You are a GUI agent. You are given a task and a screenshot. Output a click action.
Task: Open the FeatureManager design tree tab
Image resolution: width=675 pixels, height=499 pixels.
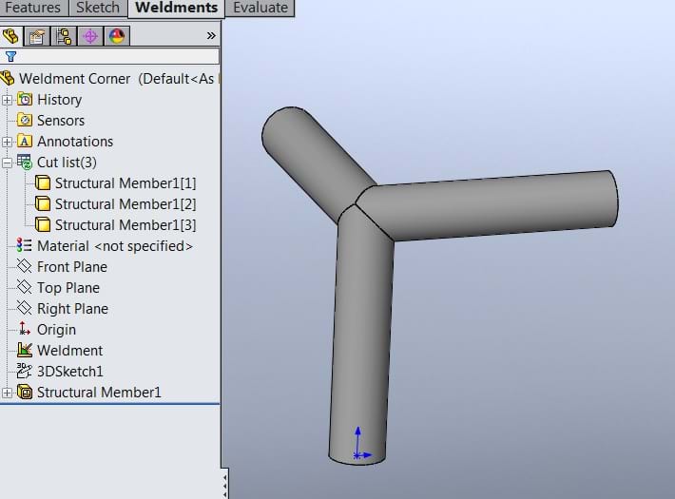click(12, 36)
